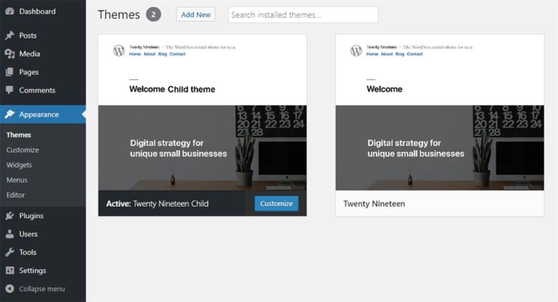Click the blue Customize button
The width and height of the screenshot is (558, 302).
(276, 203)
